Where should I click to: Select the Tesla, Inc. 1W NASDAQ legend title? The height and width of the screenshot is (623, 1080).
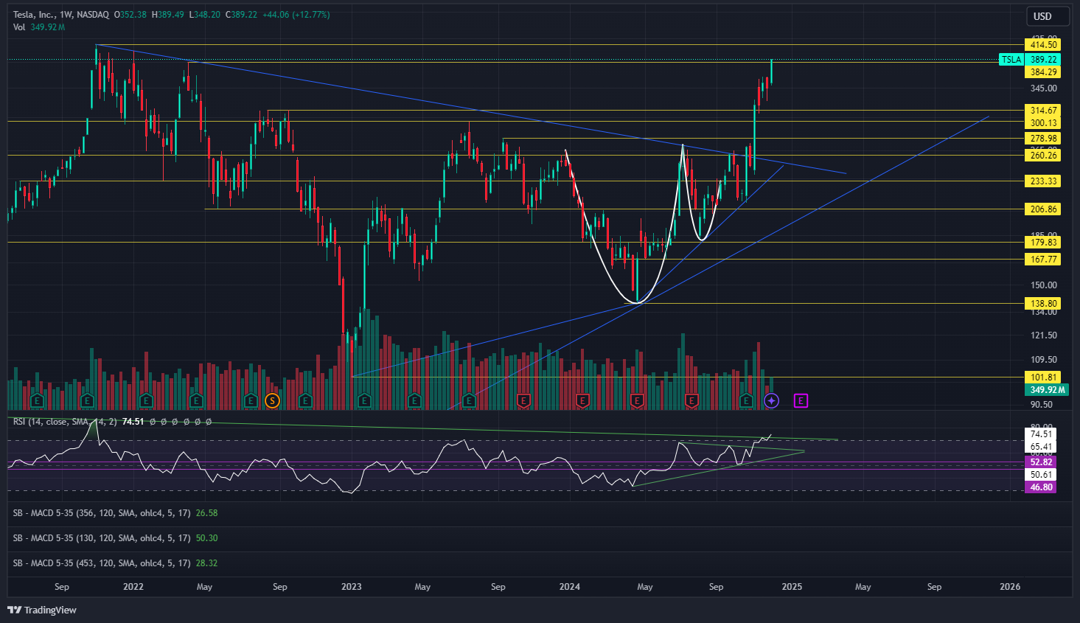click(x=60, y=15)
